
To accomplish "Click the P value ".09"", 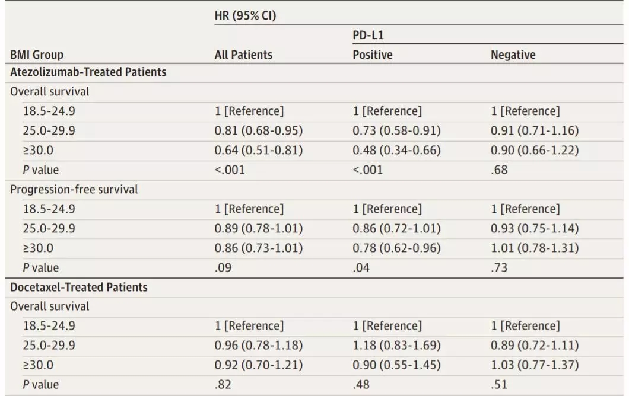I will click(x=223, y=267).
